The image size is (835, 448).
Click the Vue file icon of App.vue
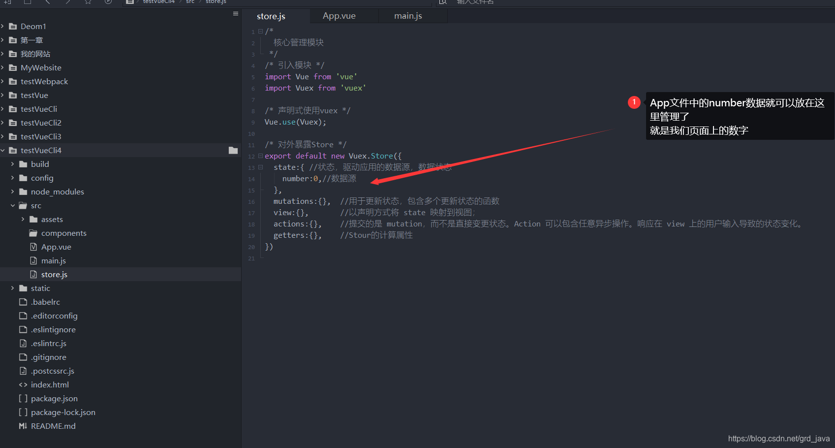(33, 247)
